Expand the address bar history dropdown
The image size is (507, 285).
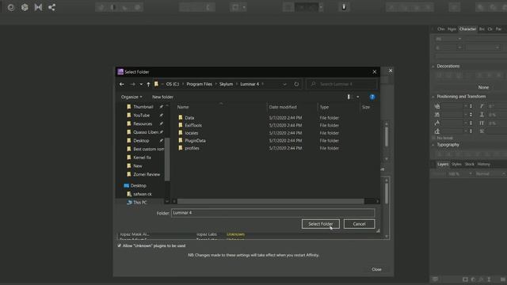point(284,84)
